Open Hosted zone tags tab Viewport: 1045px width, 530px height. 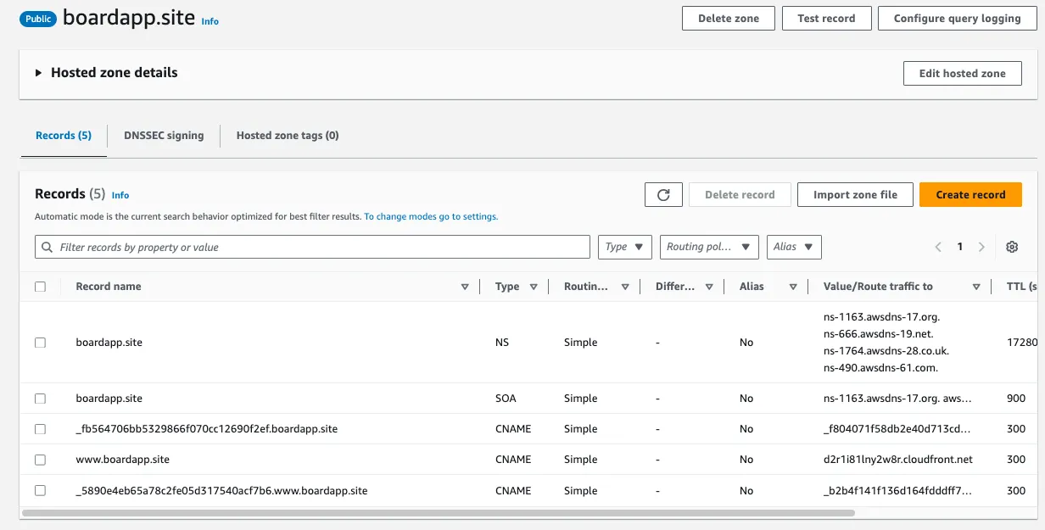point(288,135)
